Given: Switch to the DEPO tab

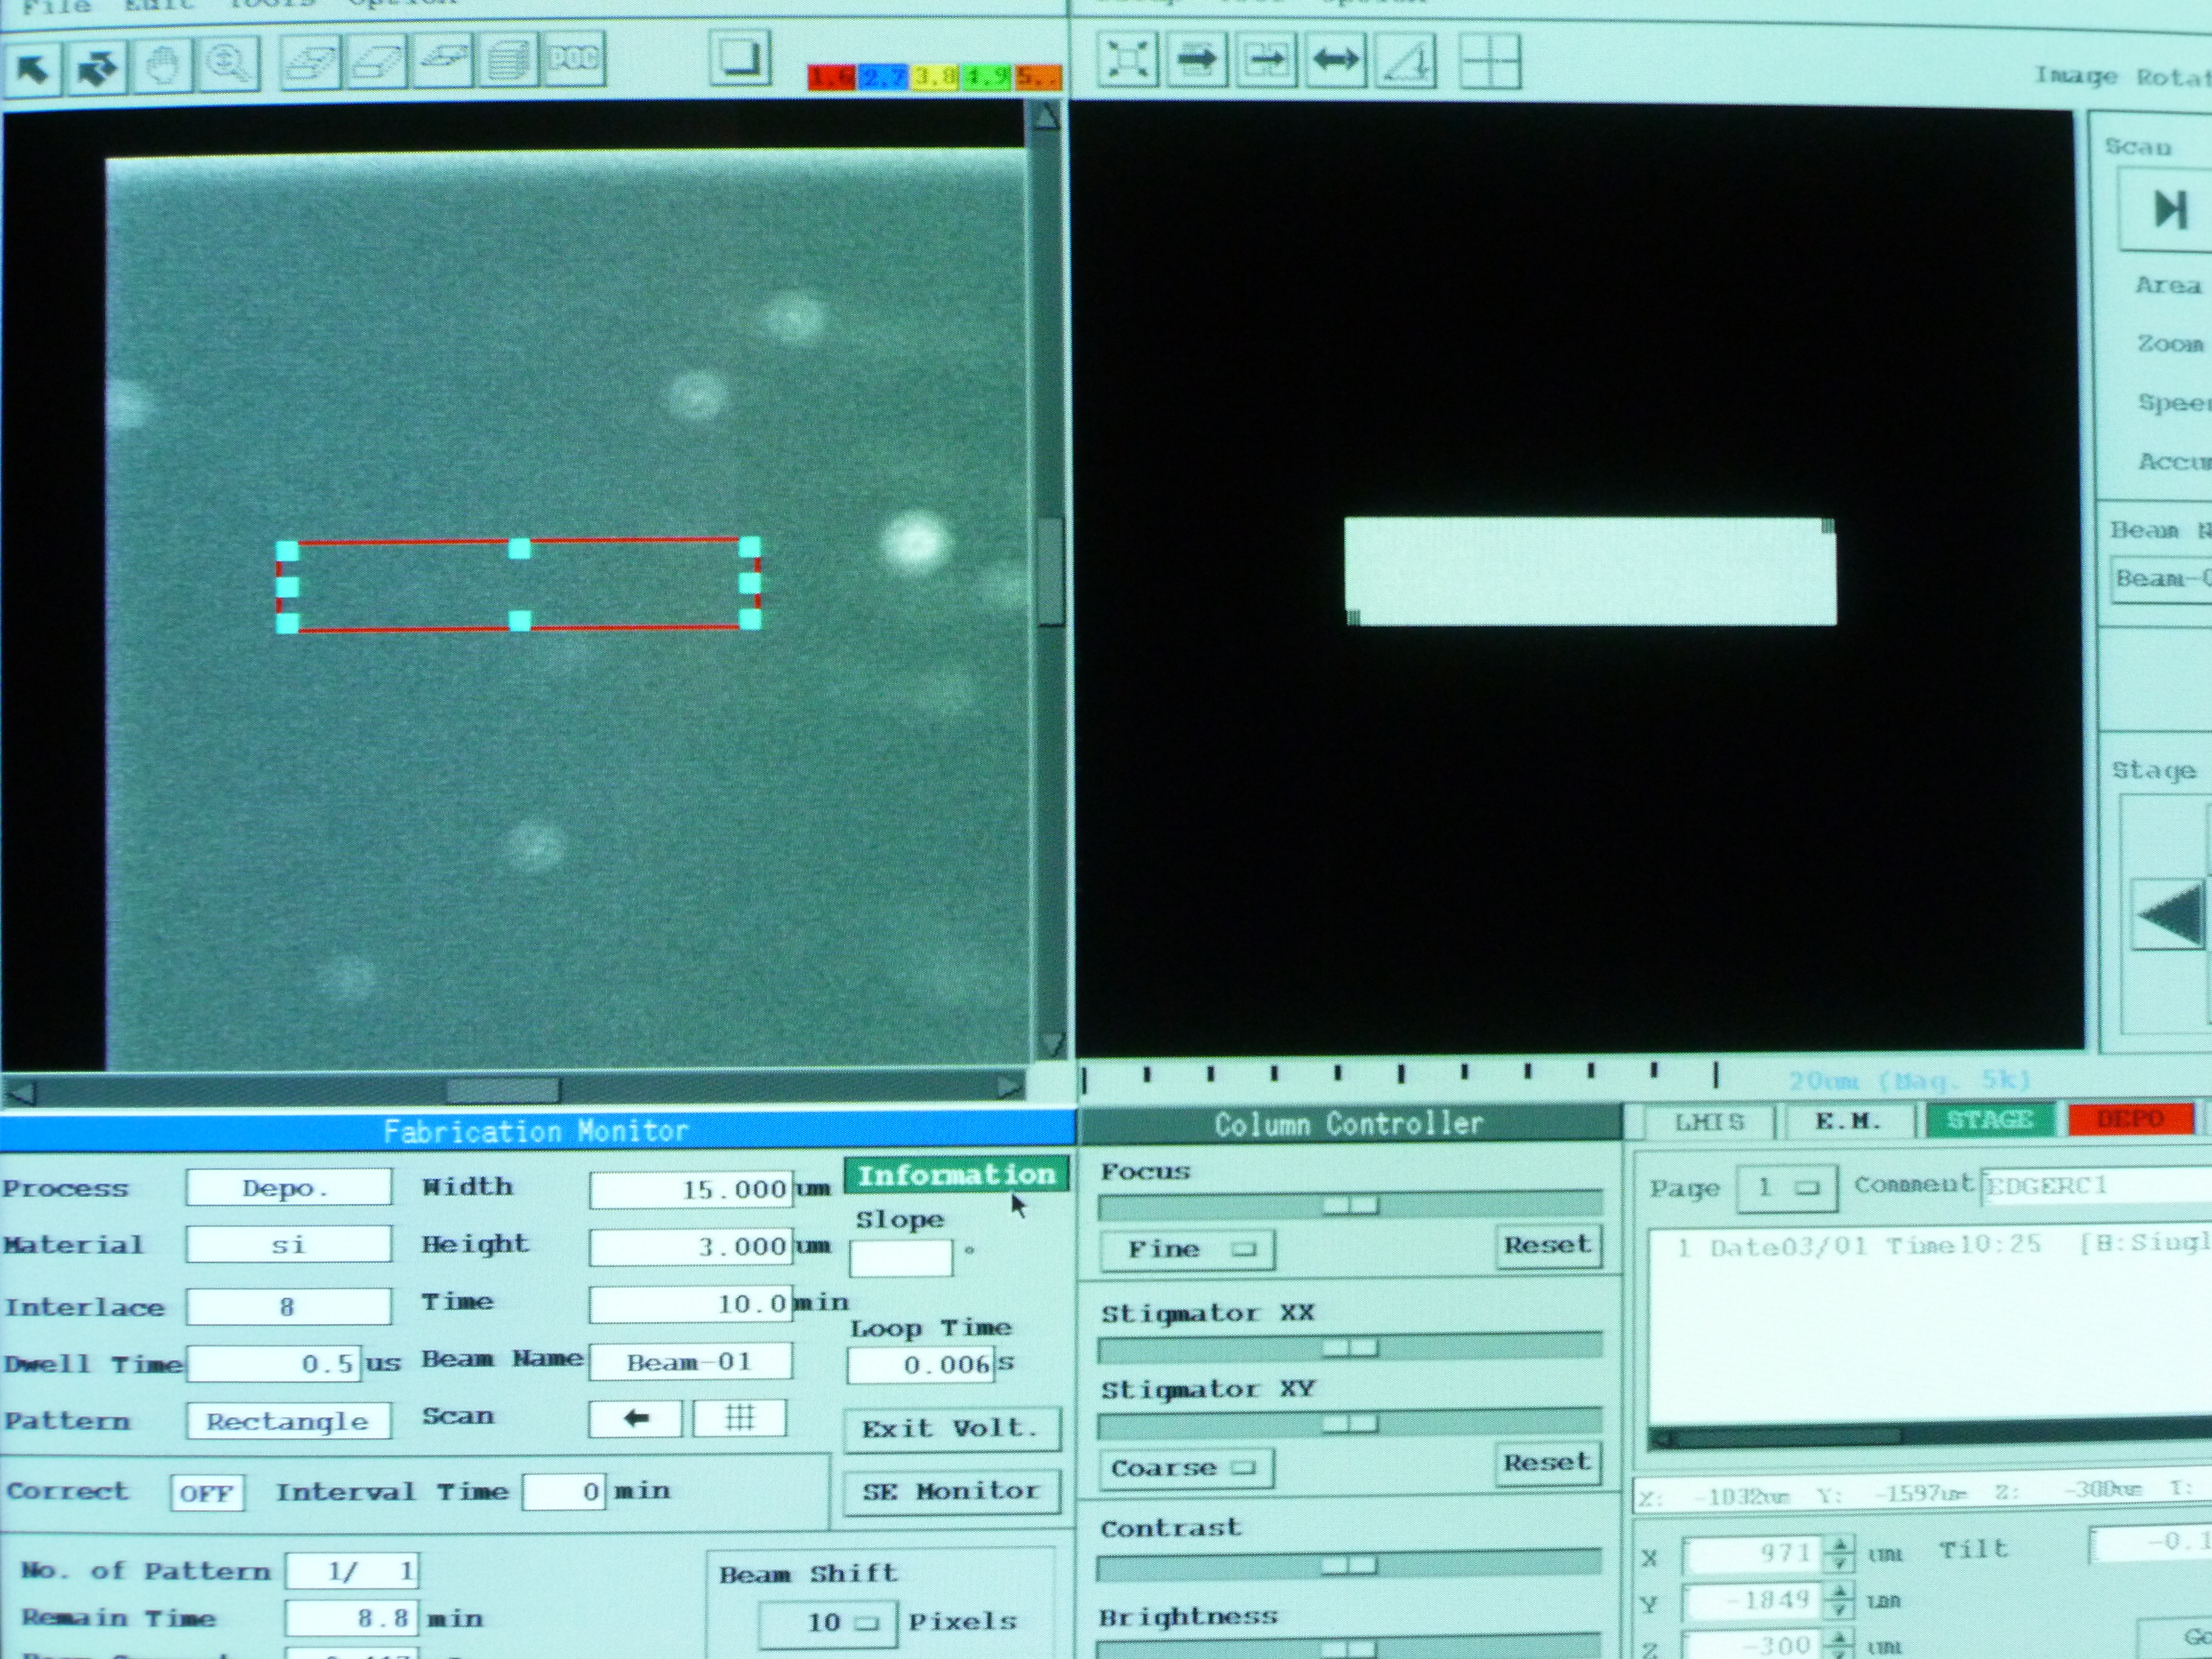Looking at the screenshot, I should 2130,1119.
